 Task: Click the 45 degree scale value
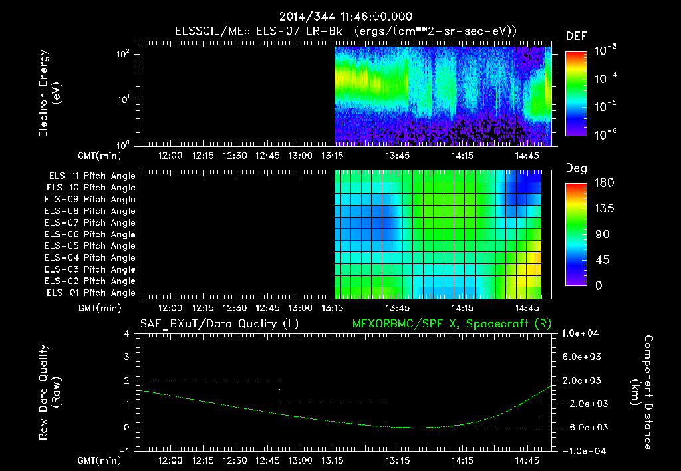pos(602,260)
